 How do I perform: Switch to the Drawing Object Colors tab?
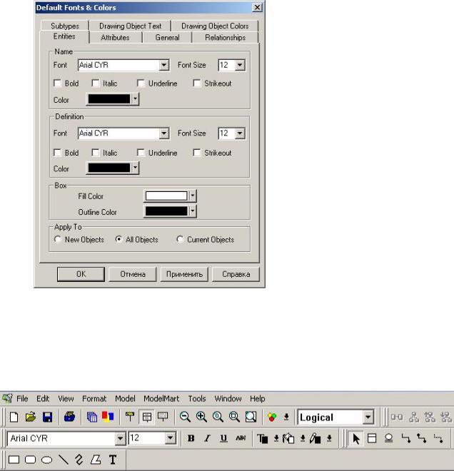(x=215, y=26)
